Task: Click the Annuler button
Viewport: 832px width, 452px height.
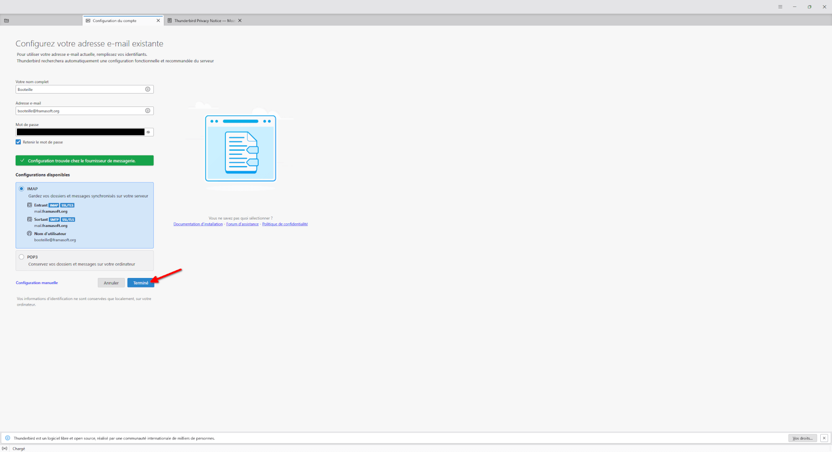Action: pyautogui.click(x=111, y=283)
